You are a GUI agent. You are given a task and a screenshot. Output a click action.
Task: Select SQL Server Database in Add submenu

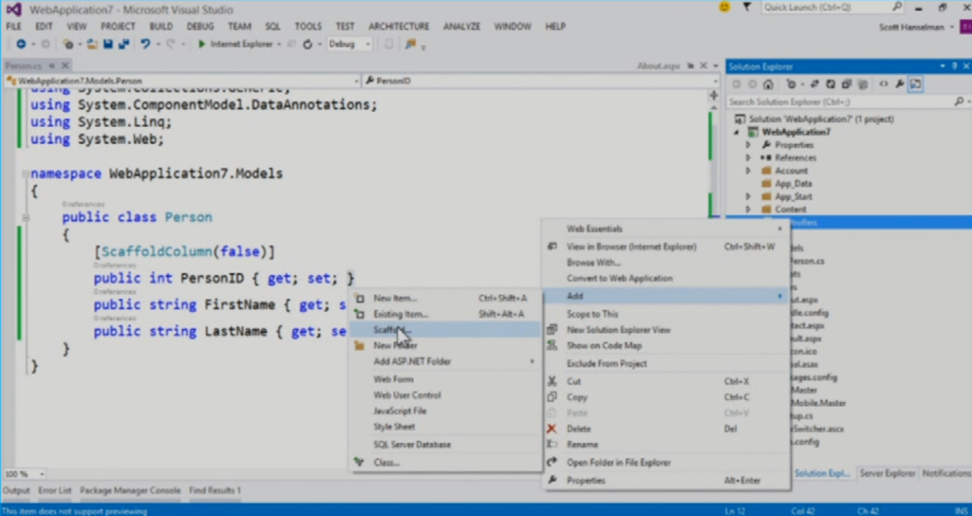click(446, 445)
